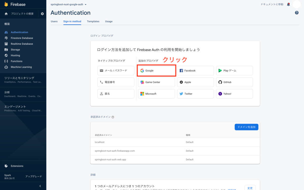The image size is (304, 190).
Task: Click the Spark plan label
Action: coord(8,175)
